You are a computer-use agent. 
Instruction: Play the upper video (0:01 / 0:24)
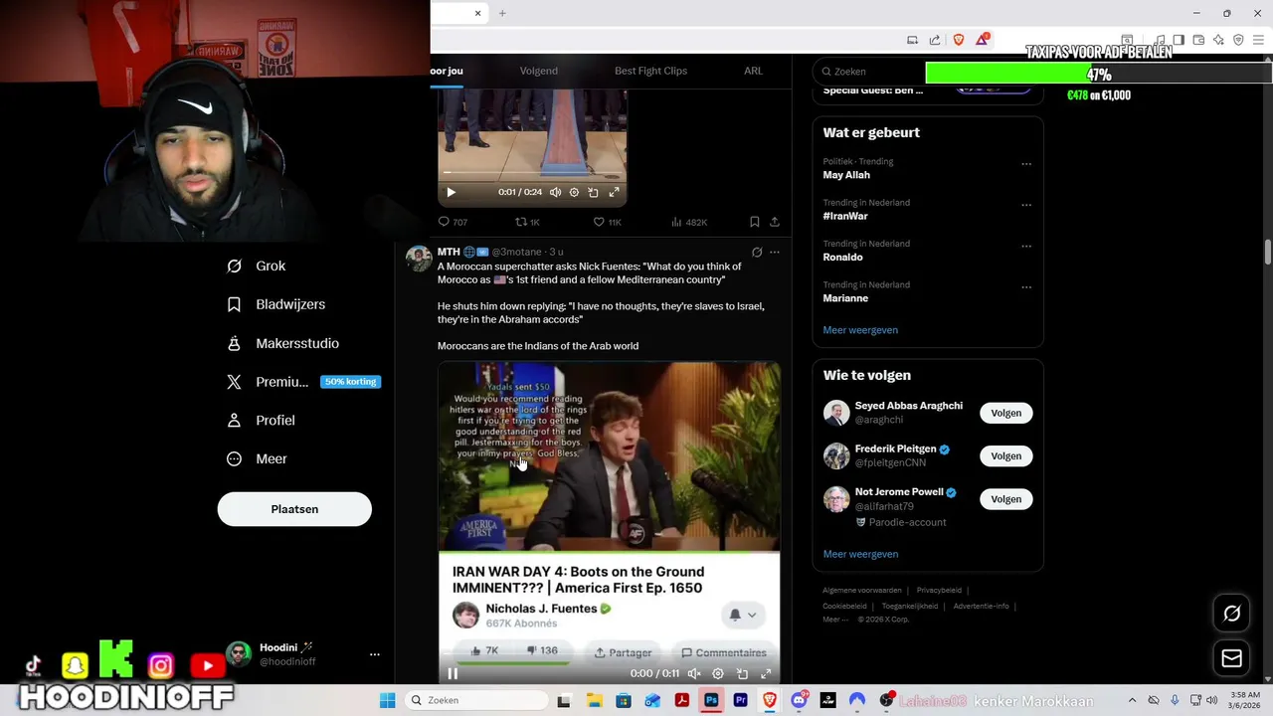tap(451, 192)
